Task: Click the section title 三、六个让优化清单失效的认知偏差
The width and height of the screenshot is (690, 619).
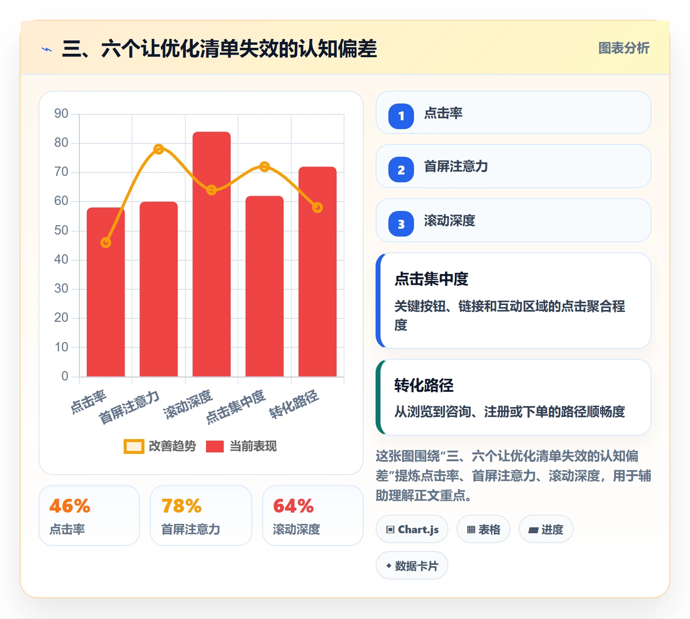Action: (219, 49)
